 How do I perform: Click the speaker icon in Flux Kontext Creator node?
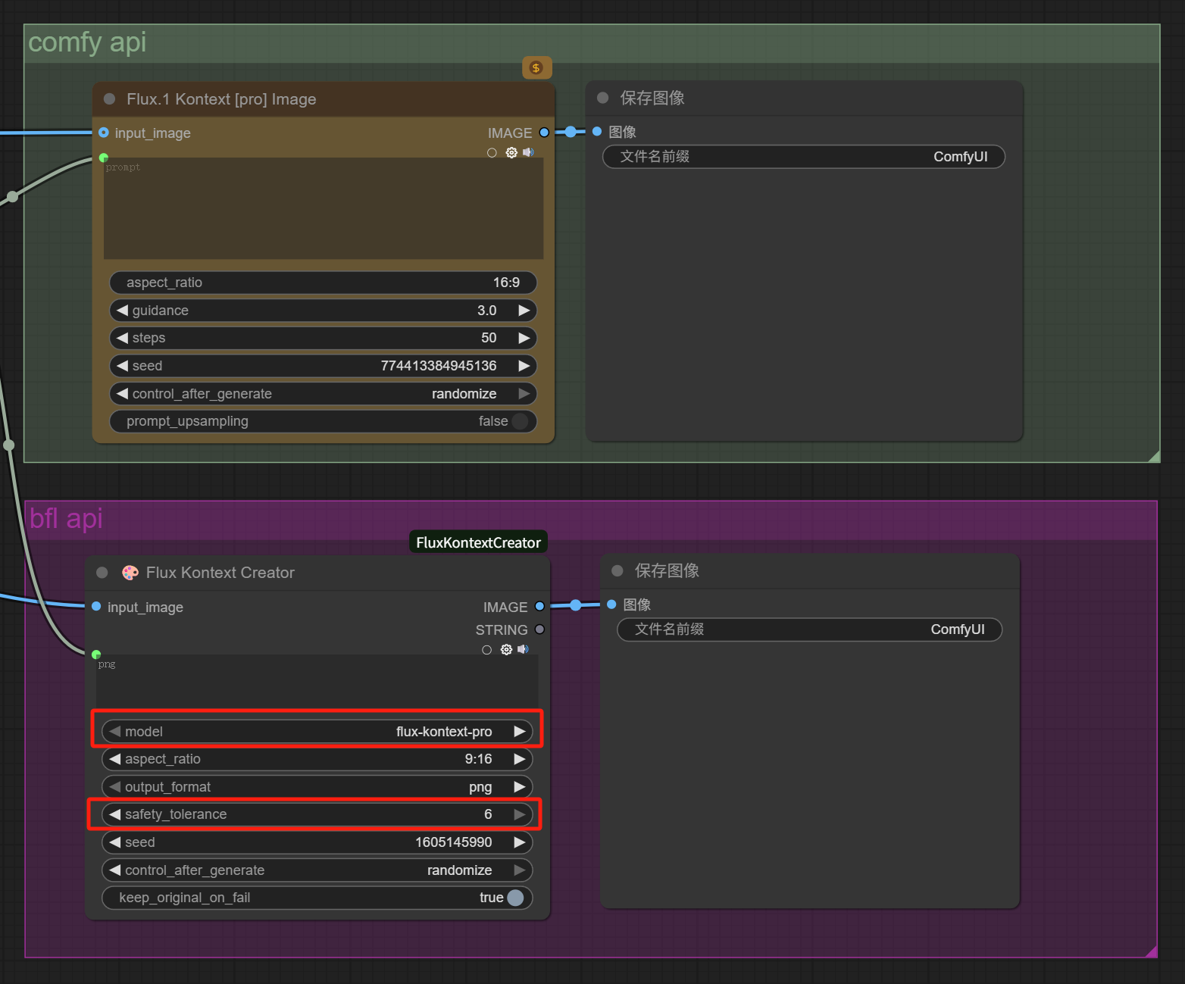[523, 649]
